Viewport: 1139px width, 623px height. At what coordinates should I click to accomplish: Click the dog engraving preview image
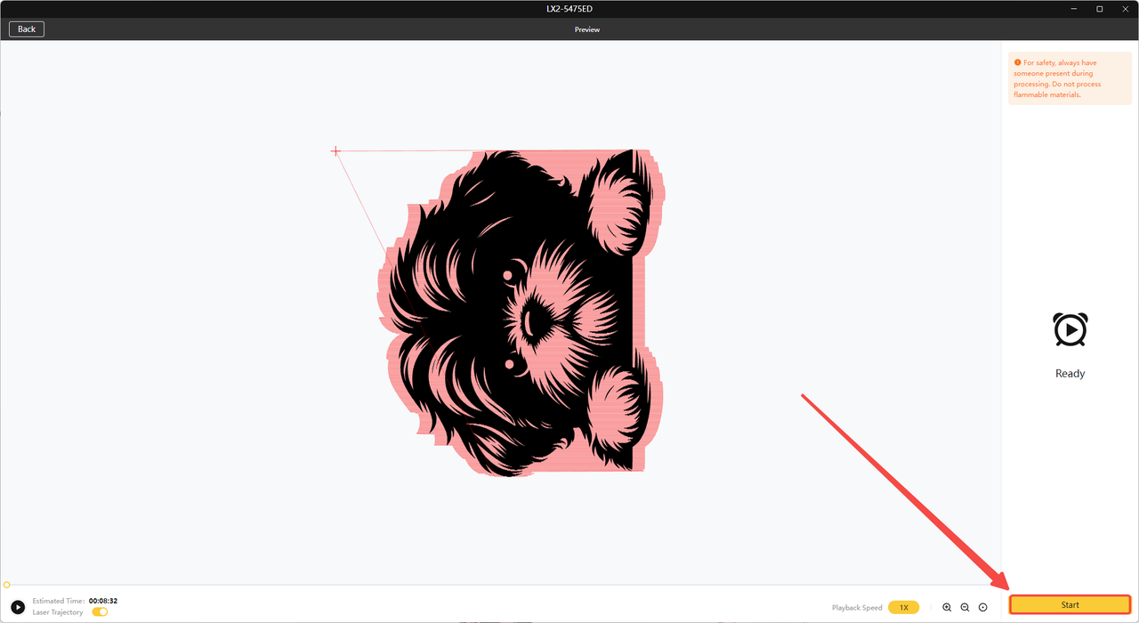click(x=521, y=311)
